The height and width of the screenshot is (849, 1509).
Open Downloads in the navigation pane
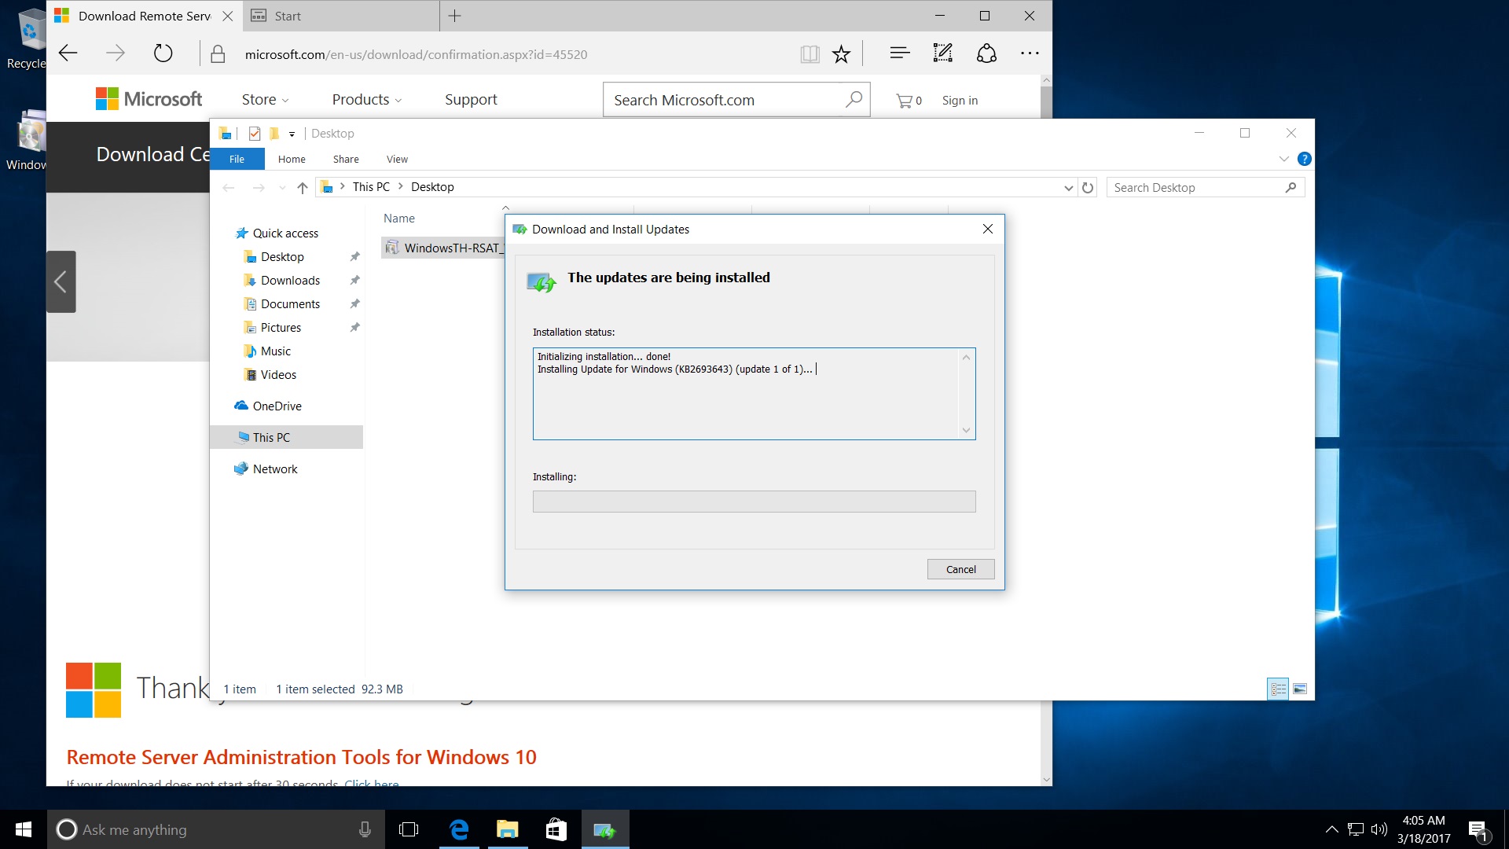coord(290,281)
